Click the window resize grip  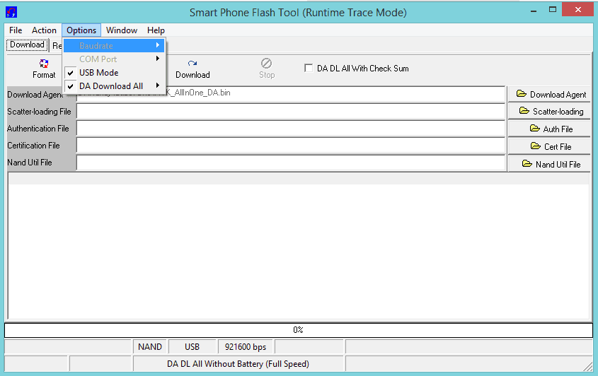coord(587,366)
